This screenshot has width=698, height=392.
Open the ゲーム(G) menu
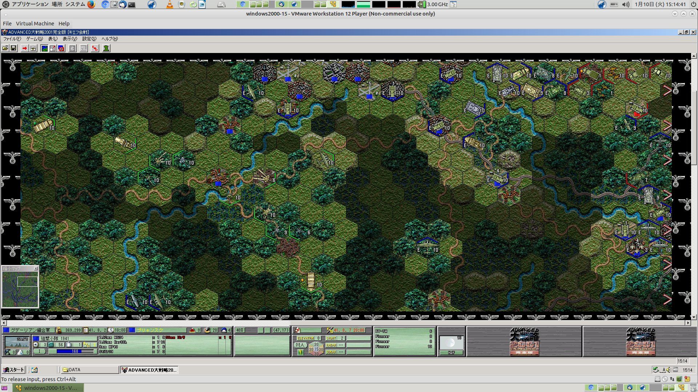pos(35,39)
